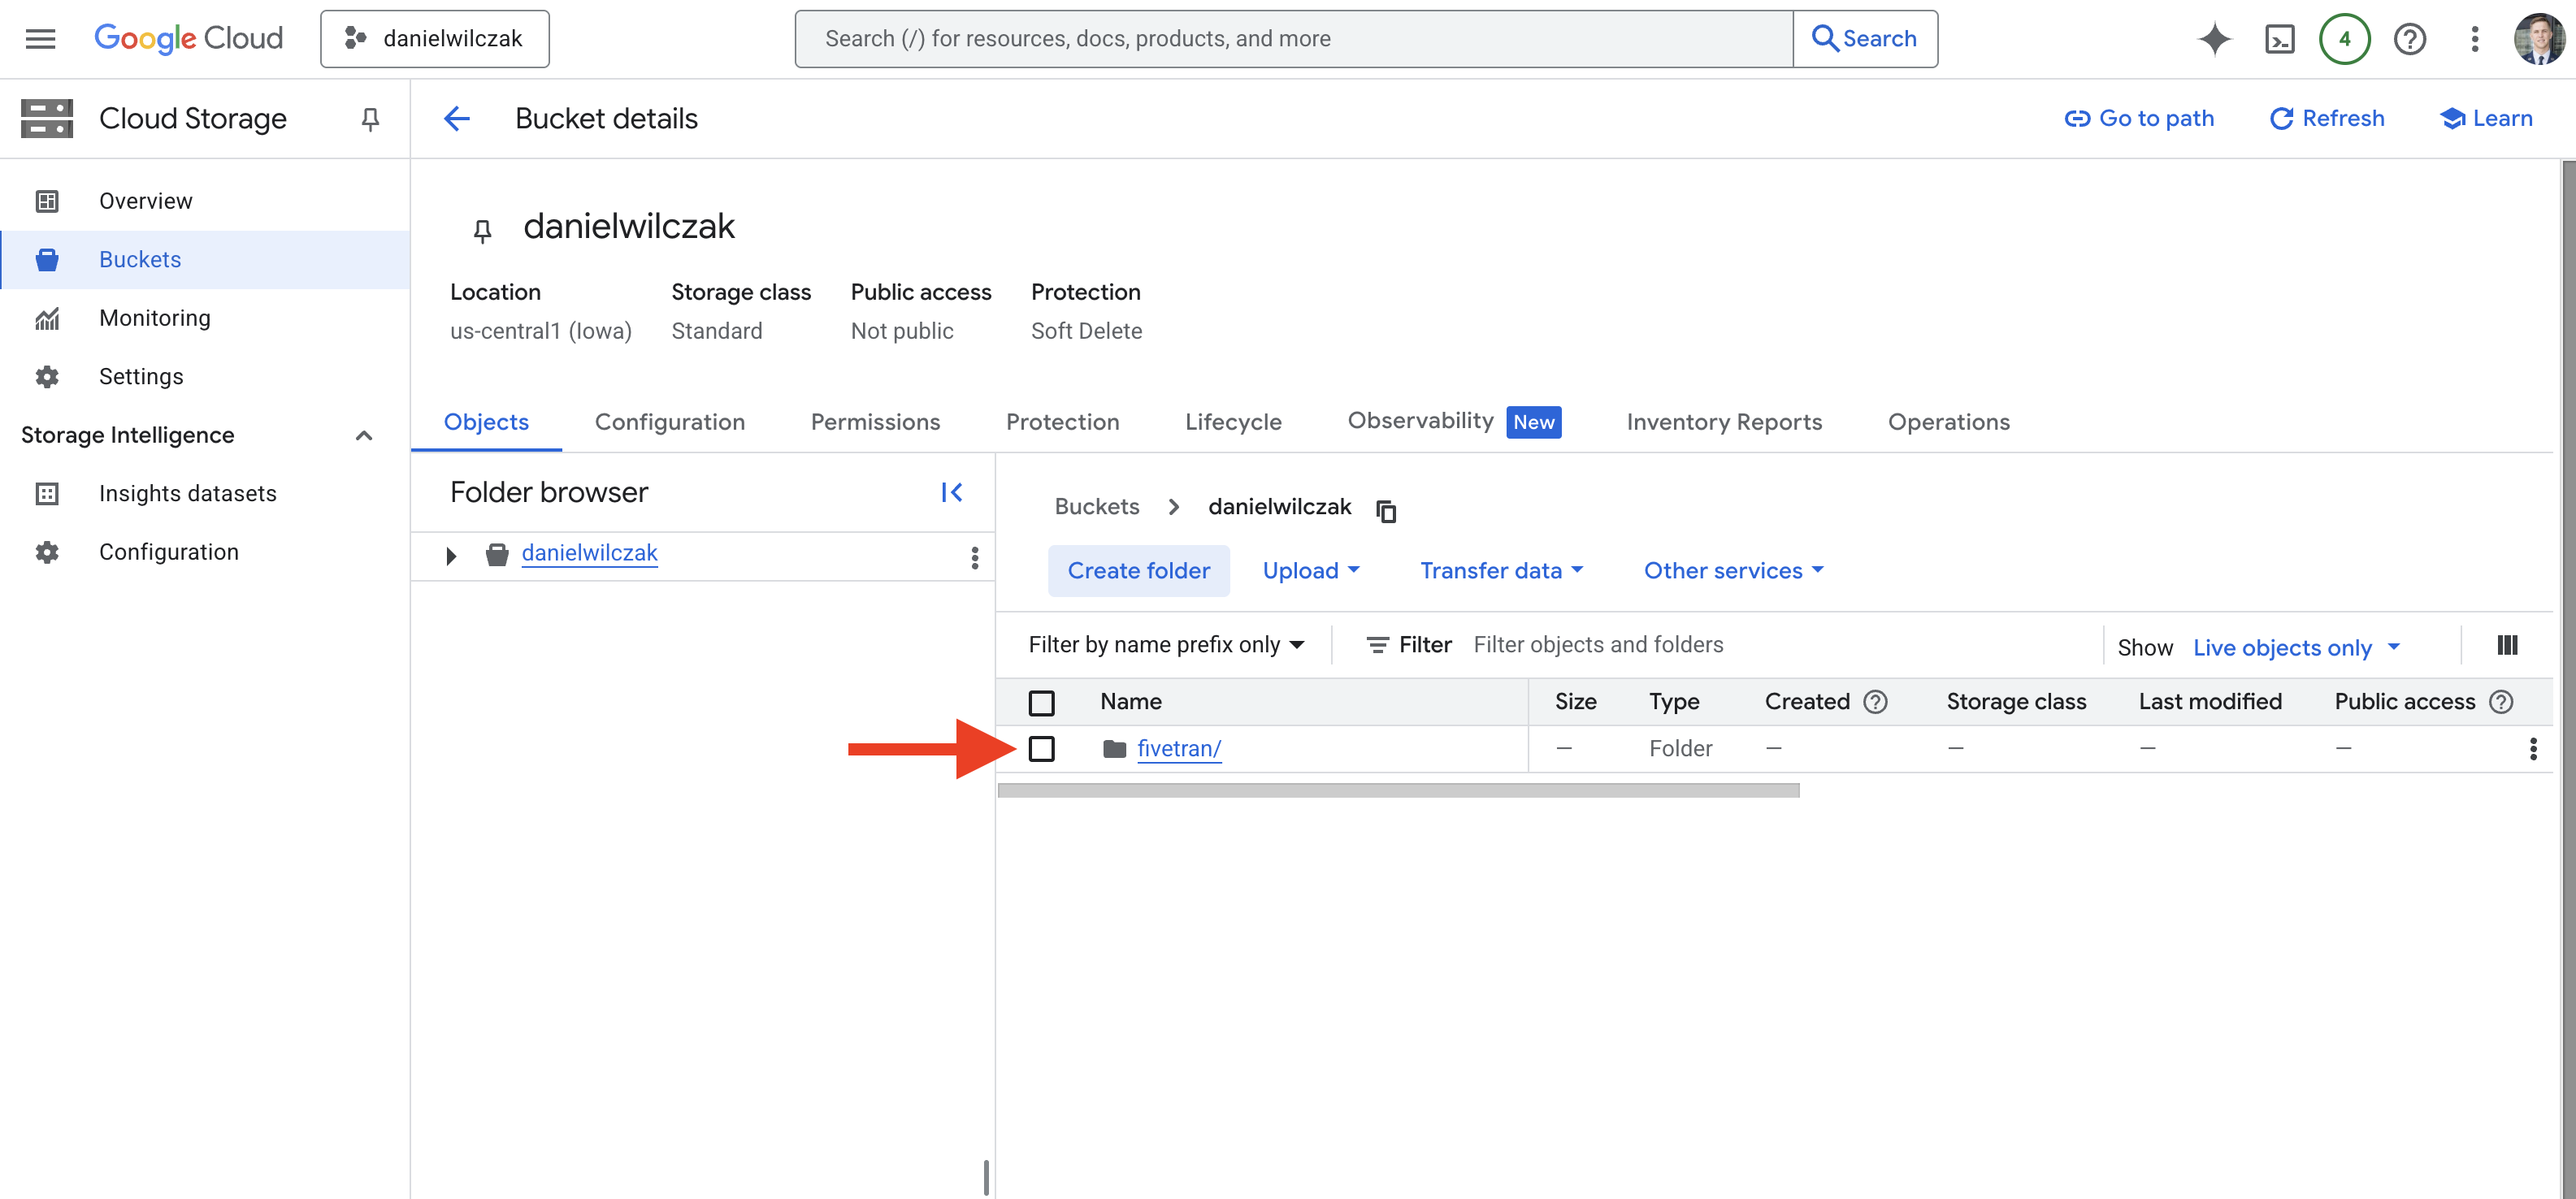Copy the bucket name to clipboard
Image resolution: width=2576 pixels, height=1199 pixels.
click(1386, 510)
